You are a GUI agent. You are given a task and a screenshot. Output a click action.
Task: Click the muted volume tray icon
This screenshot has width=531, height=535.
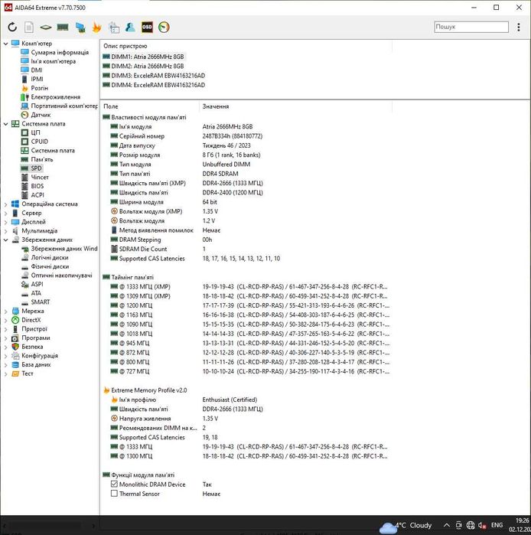coord(482,526)
